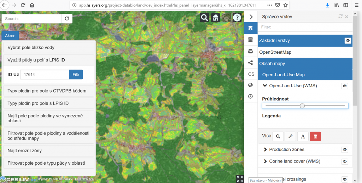
Task: Open Filtrovat pole podle typu půdy v oblasti
Action: (49, 163)
